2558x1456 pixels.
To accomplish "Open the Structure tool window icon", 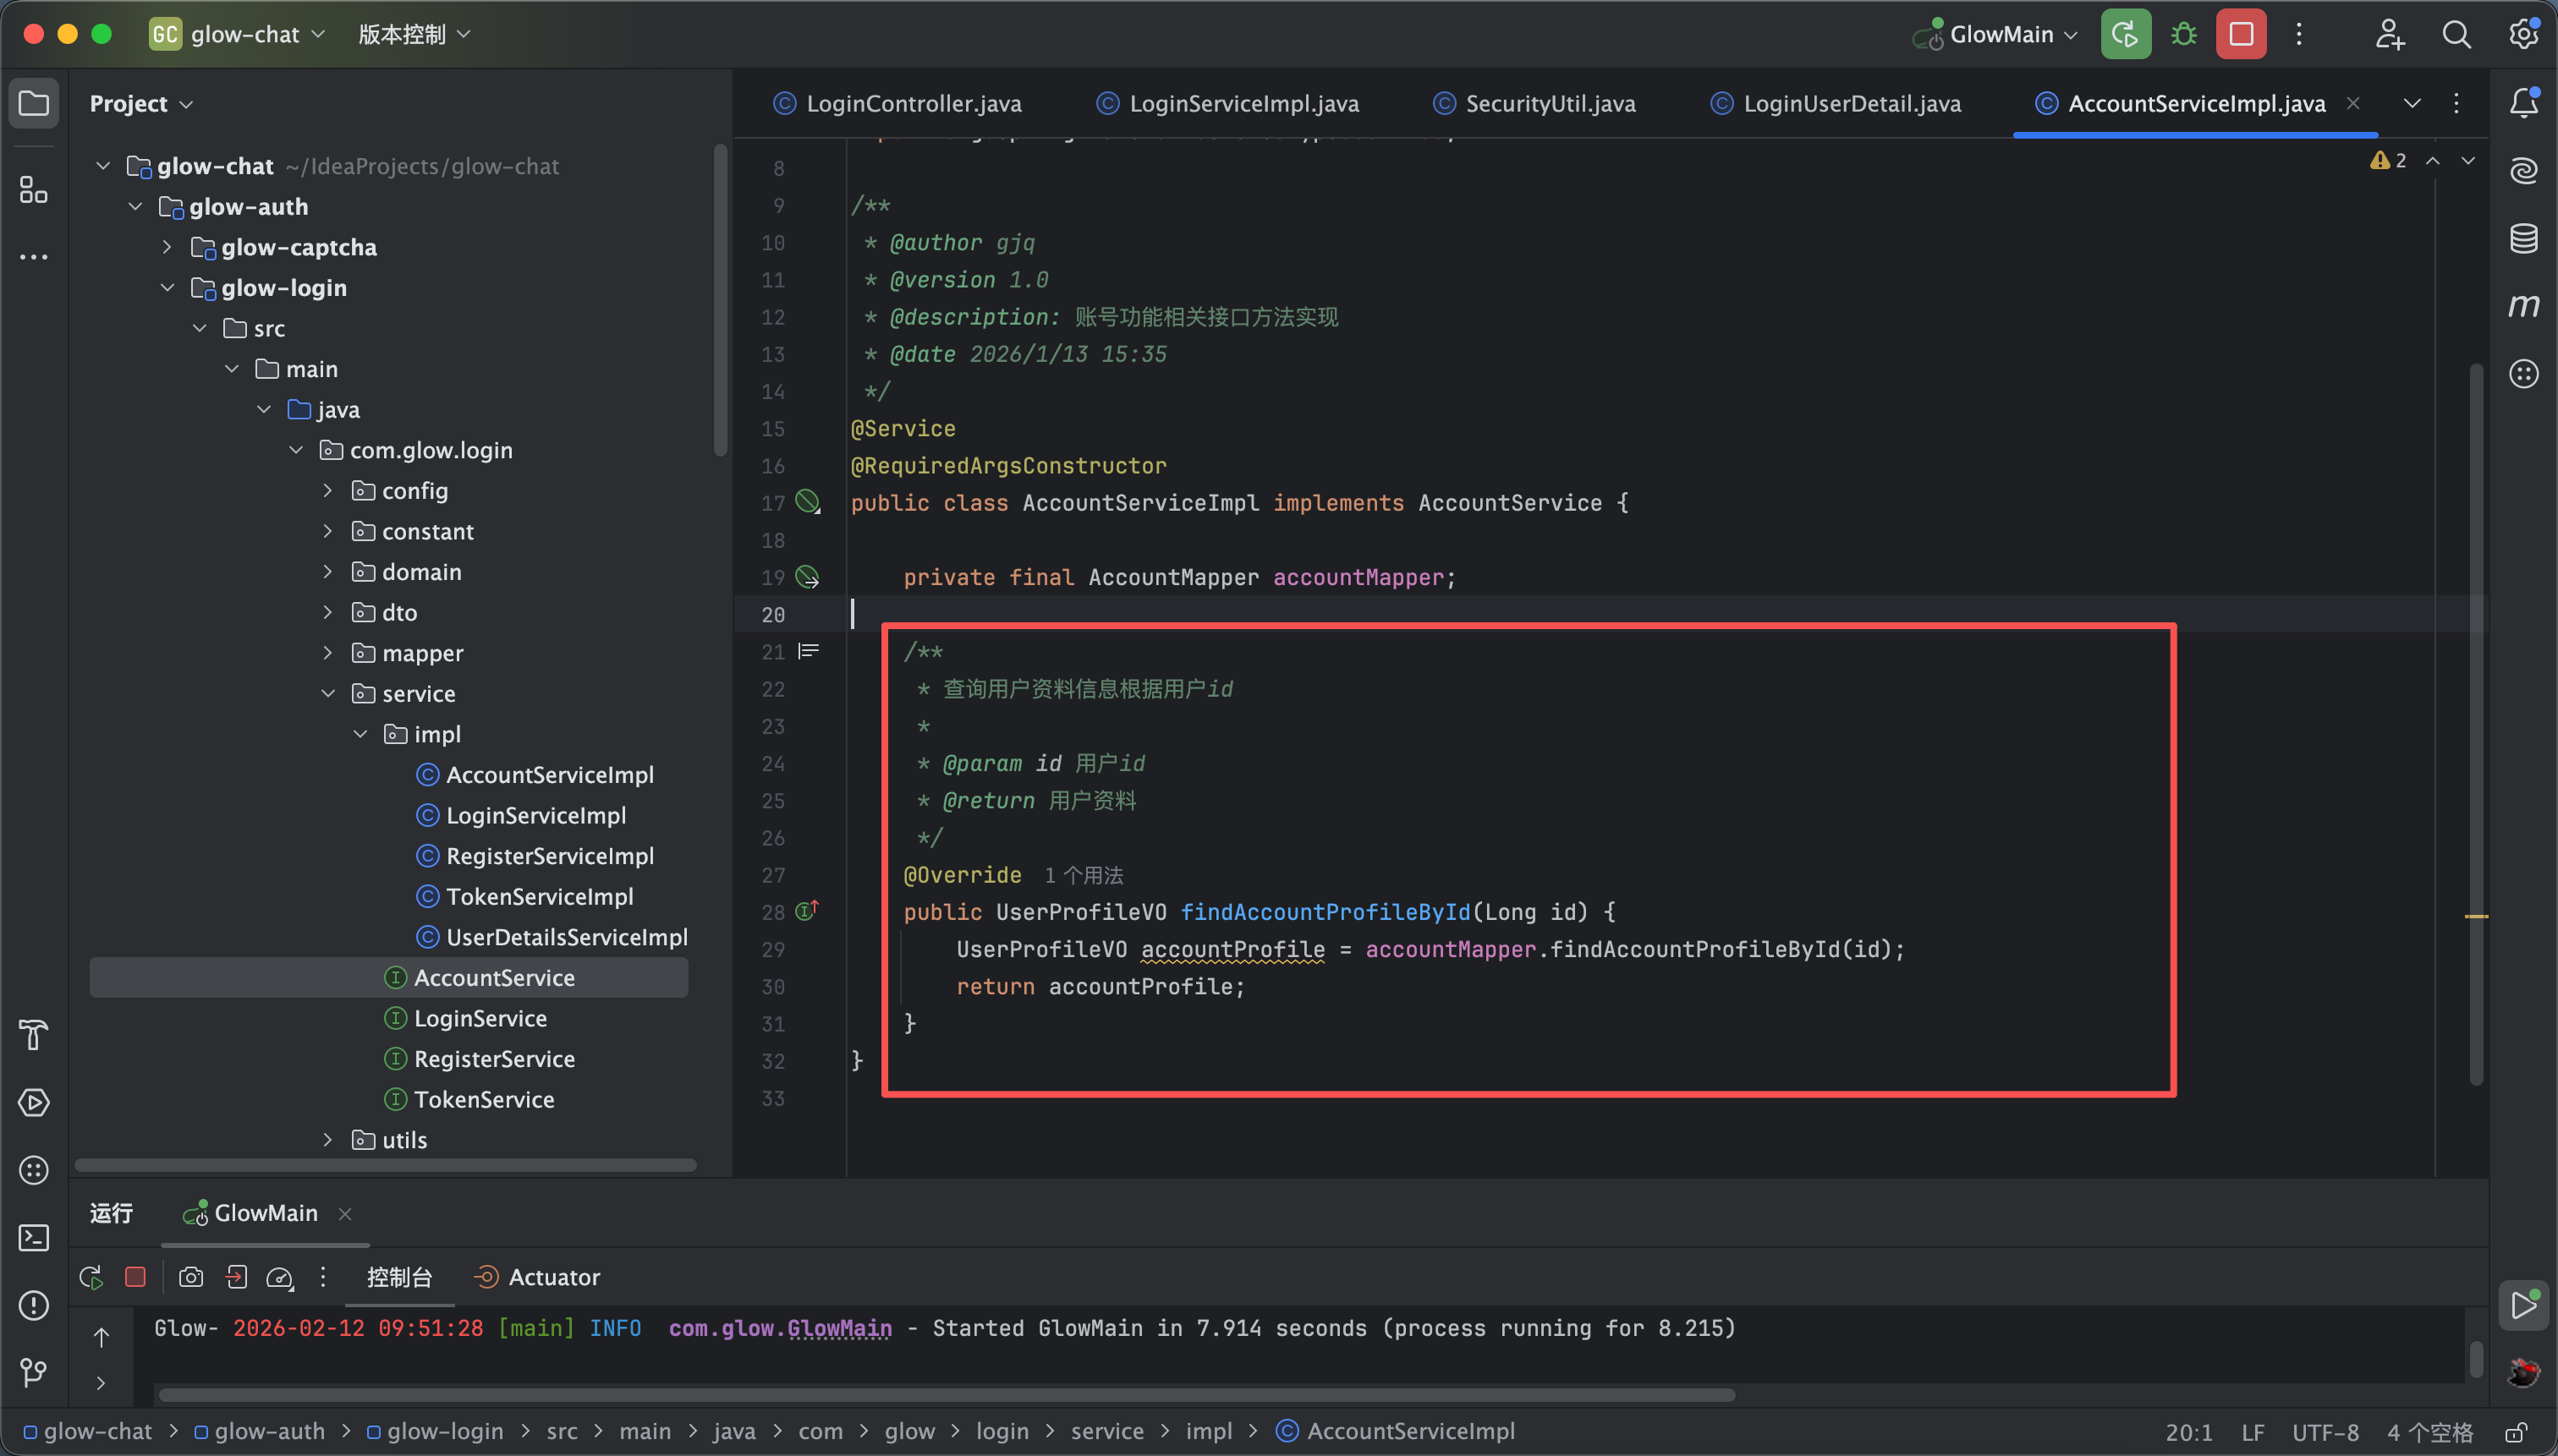I will (33, 189).
